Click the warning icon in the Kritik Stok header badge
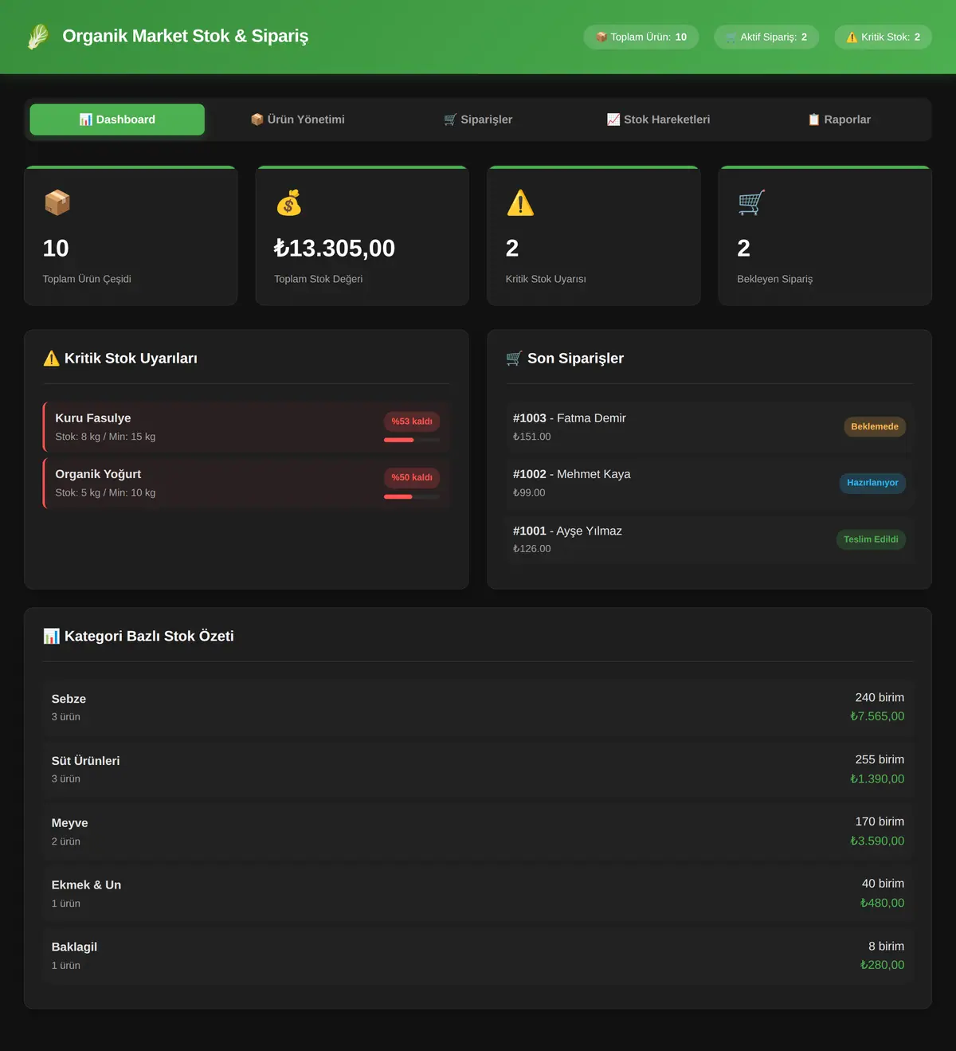Screen dimensions: 956x1051 coord(852,37)
